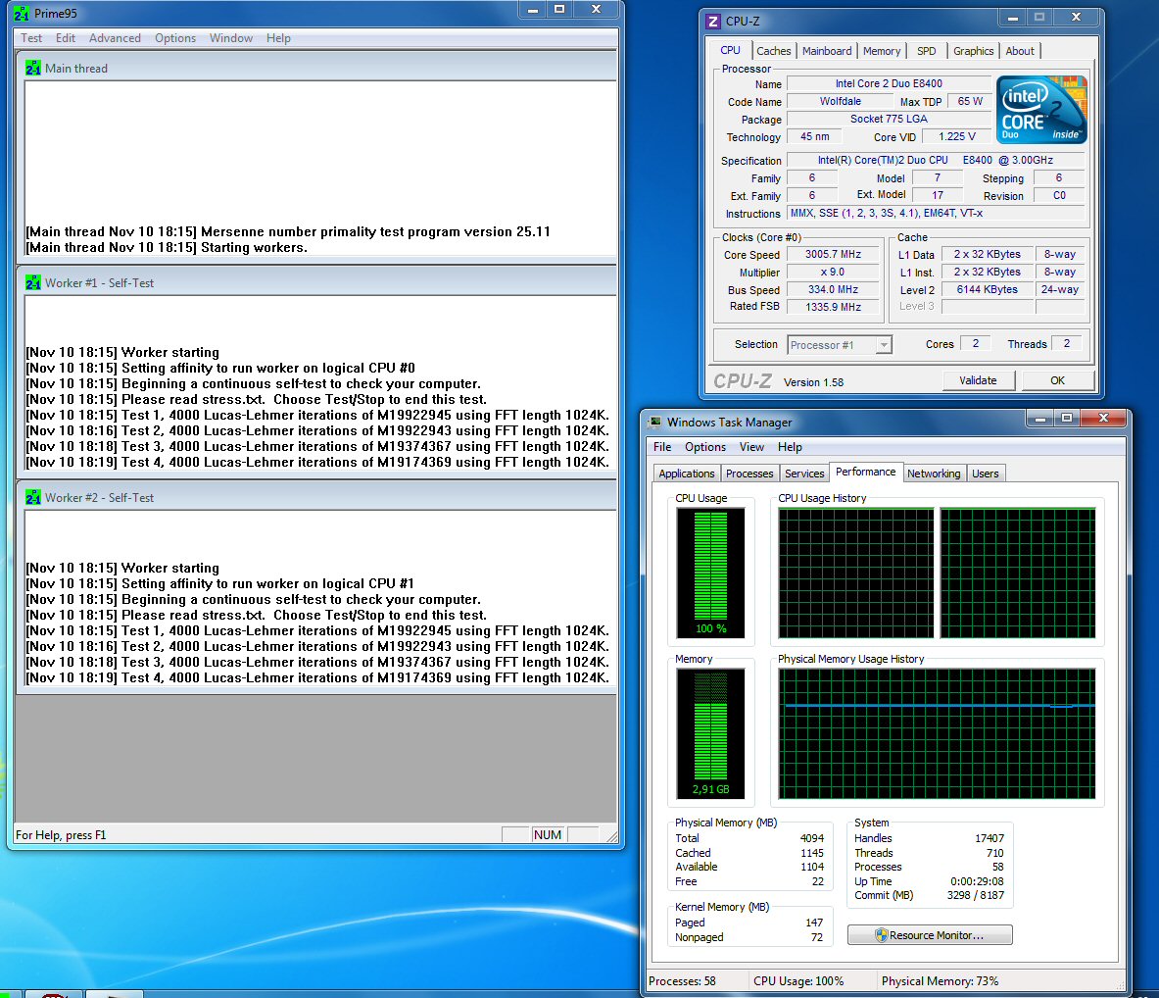This screenshot has width=1159, height=998.
Task: Open the Help menu in Task Manager
Action: click(790, 447)
